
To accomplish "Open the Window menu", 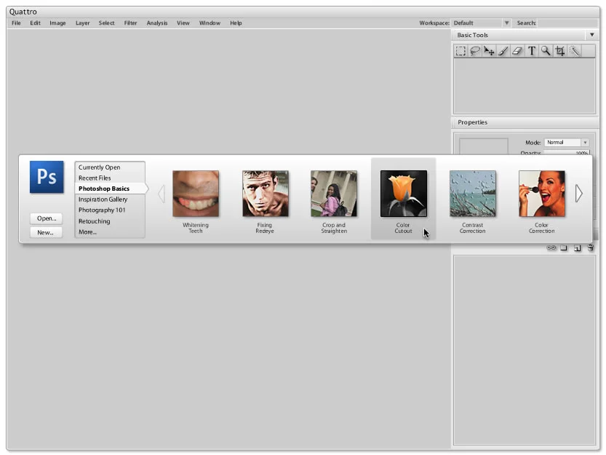I will [x=210, y=23].
